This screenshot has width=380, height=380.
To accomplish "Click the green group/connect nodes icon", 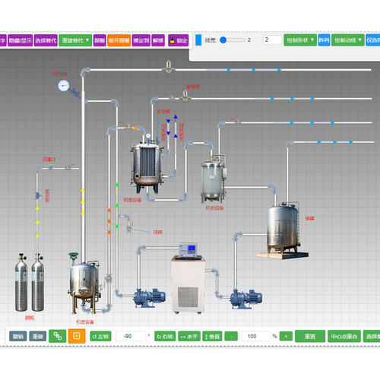I will pos(58,336).
